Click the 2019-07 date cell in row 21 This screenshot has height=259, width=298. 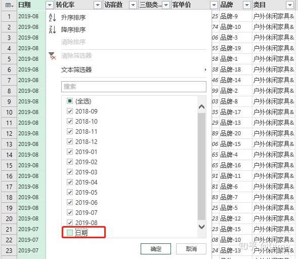point(31,229)
